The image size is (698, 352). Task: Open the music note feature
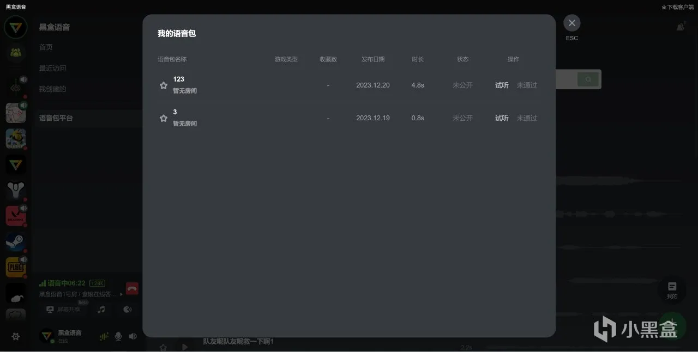[x=101, y=310]
